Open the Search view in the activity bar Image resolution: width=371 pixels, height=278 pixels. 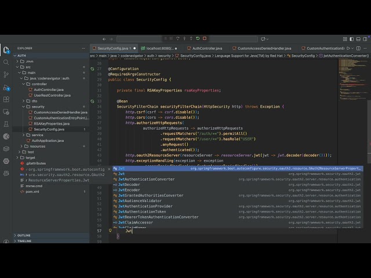[6, 62]
